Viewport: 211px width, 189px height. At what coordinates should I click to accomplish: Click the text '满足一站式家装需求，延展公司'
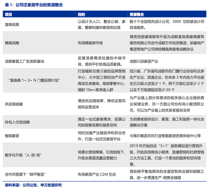click(x=102, y=122)
